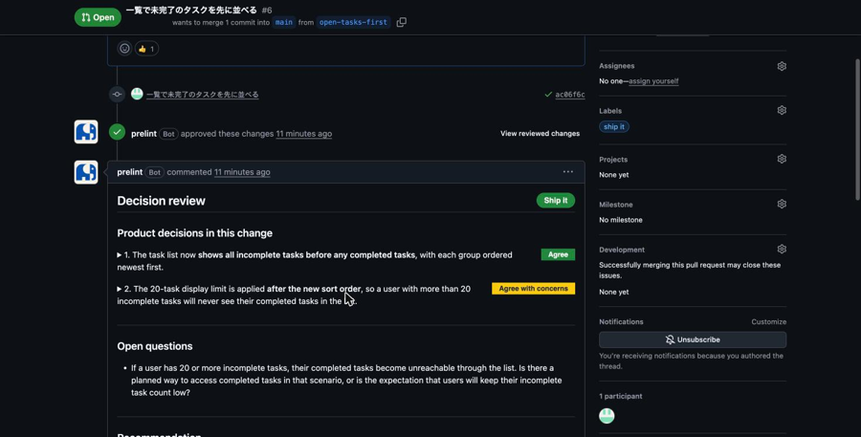Open Projects settings gear

pos(782,159)
